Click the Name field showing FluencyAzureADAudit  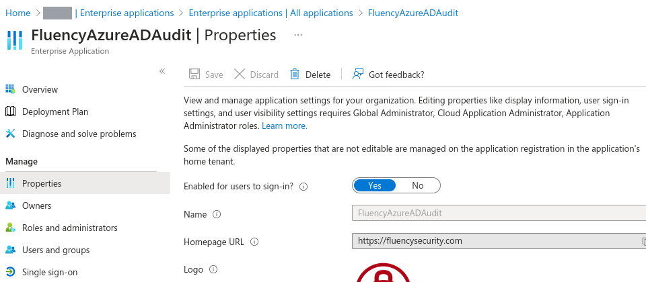[499, 213]
